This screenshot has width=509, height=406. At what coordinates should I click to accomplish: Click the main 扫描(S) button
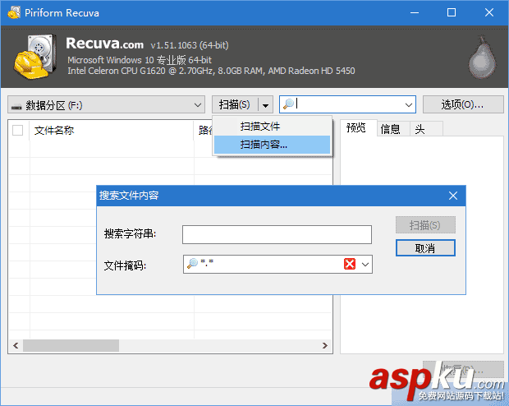235,104
